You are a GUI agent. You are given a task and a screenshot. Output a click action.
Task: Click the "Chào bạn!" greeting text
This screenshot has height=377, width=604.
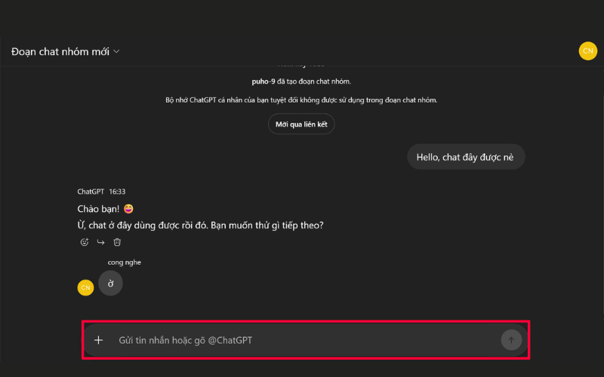click(x=98, y=209)
